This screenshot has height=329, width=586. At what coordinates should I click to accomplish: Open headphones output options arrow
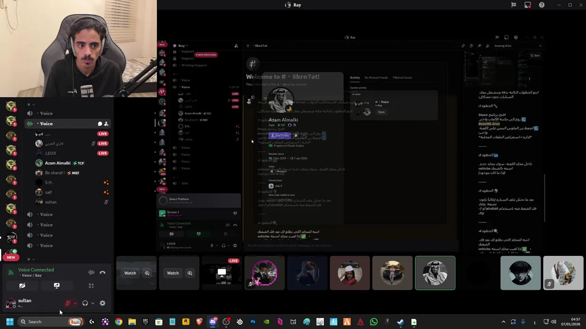(92, 303)
